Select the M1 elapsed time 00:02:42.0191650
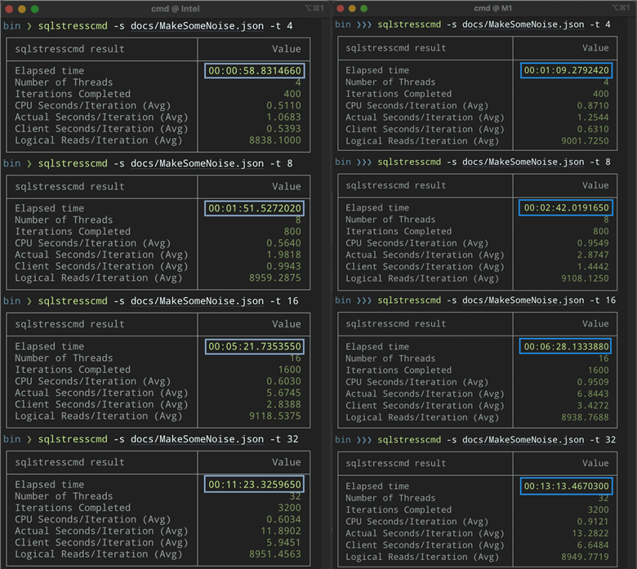This screenshot has height=569, width=637. (x=566, y=207)
